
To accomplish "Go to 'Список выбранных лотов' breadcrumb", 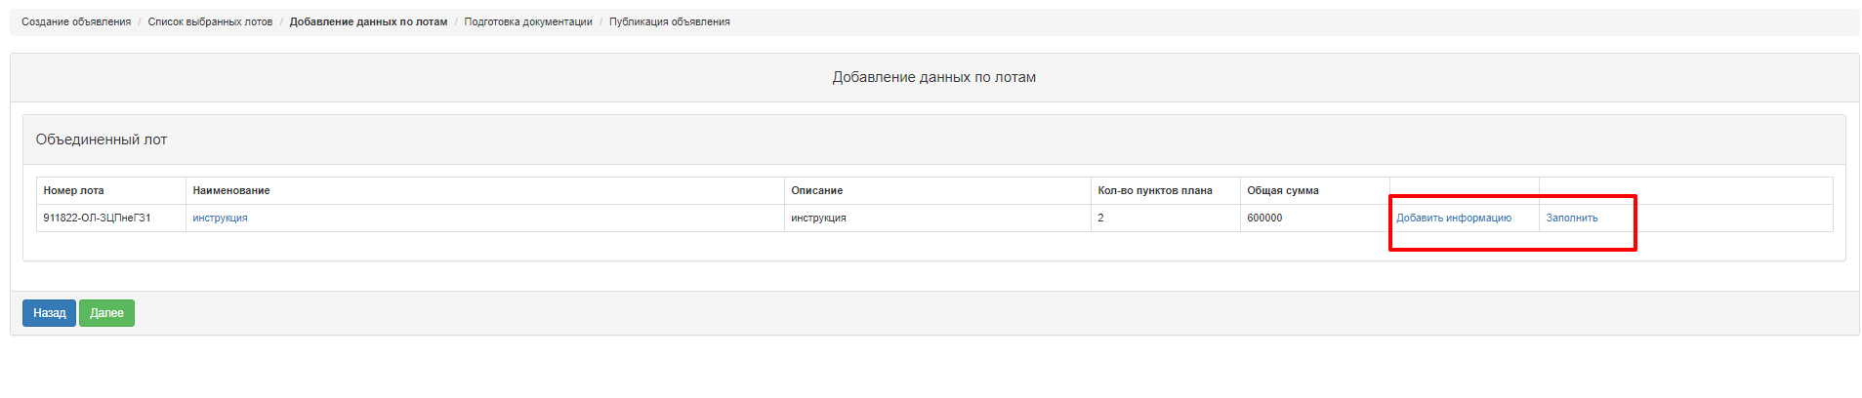I will coord(210,21).
